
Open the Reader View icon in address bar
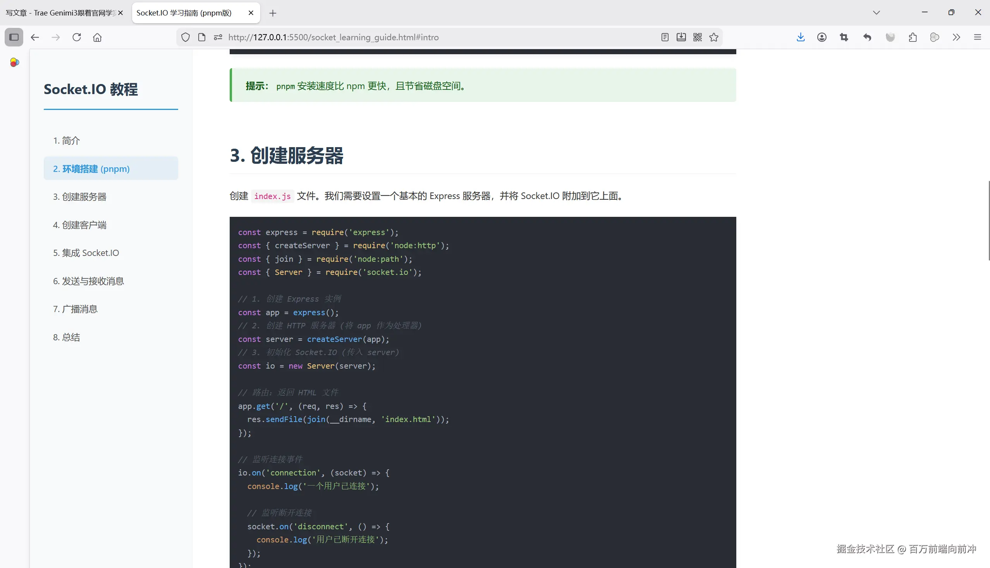(665, 37)
